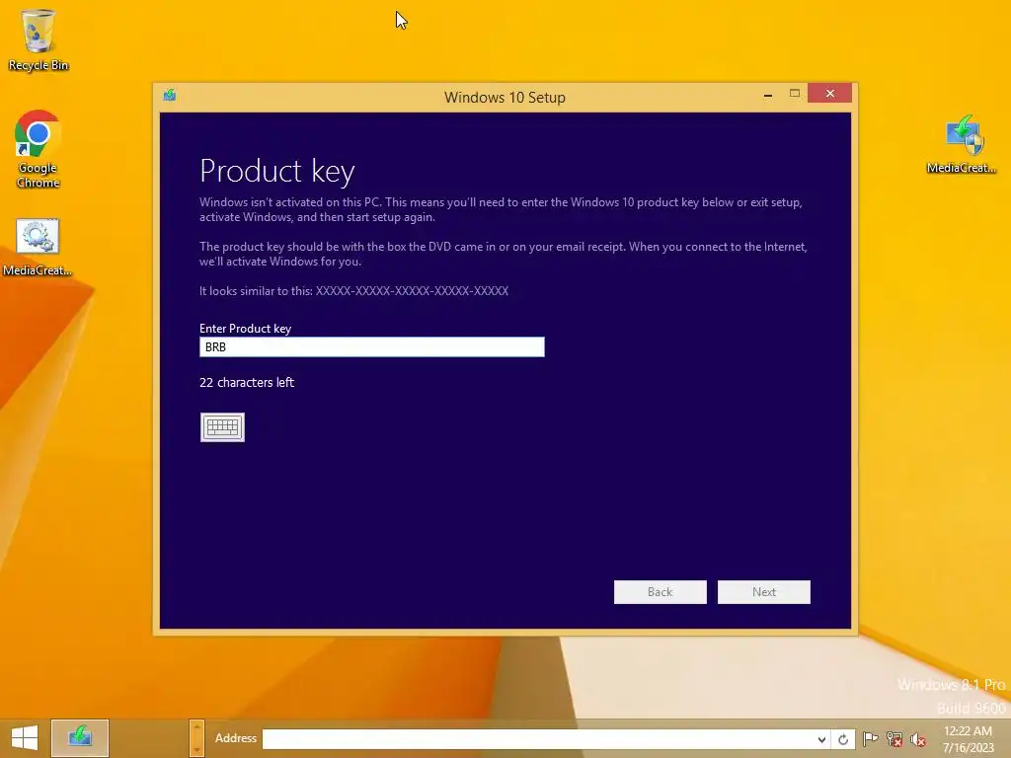Click the Back button
1011x758 pixels.
[x=661, y=592]
